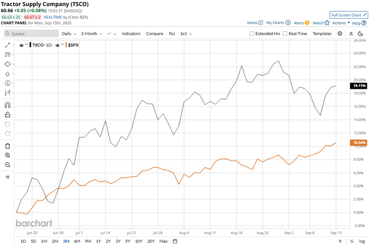Toggle percent scale mode
Viewport: 371px width, 248px height.
[352, 241]
